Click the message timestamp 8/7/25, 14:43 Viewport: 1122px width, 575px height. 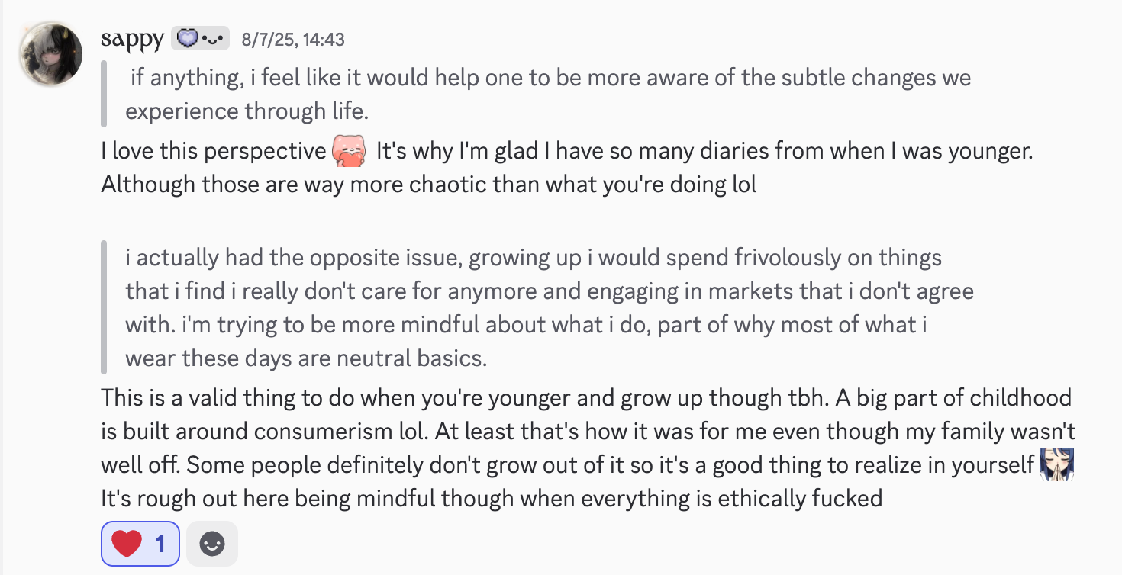point(292,39)
